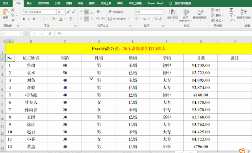
Task: Click the Copy icon
Action: pos(13,15)
